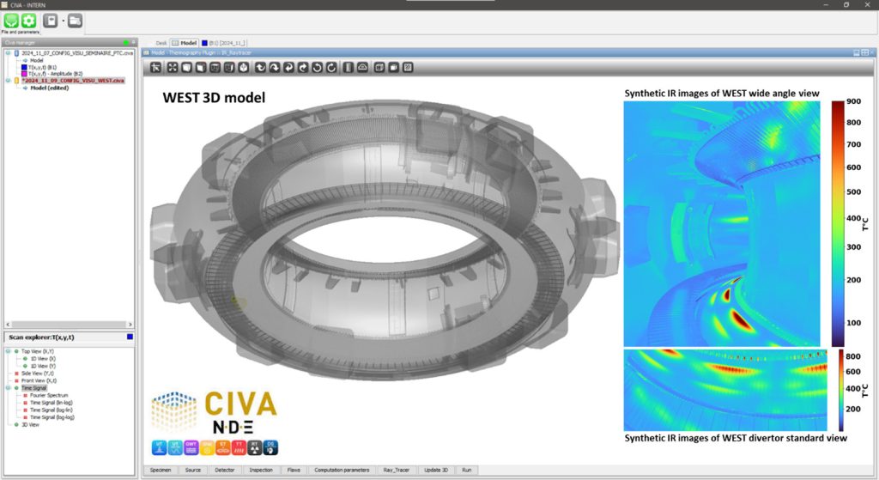
Task: Toggle the Side View (Y,t) red indicator
Action: coord(16,373)
